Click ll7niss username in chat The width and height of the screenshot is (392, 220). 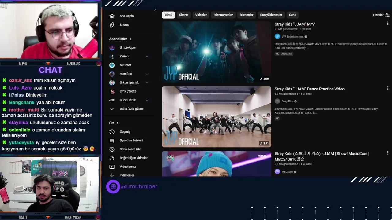pos(17,95)
